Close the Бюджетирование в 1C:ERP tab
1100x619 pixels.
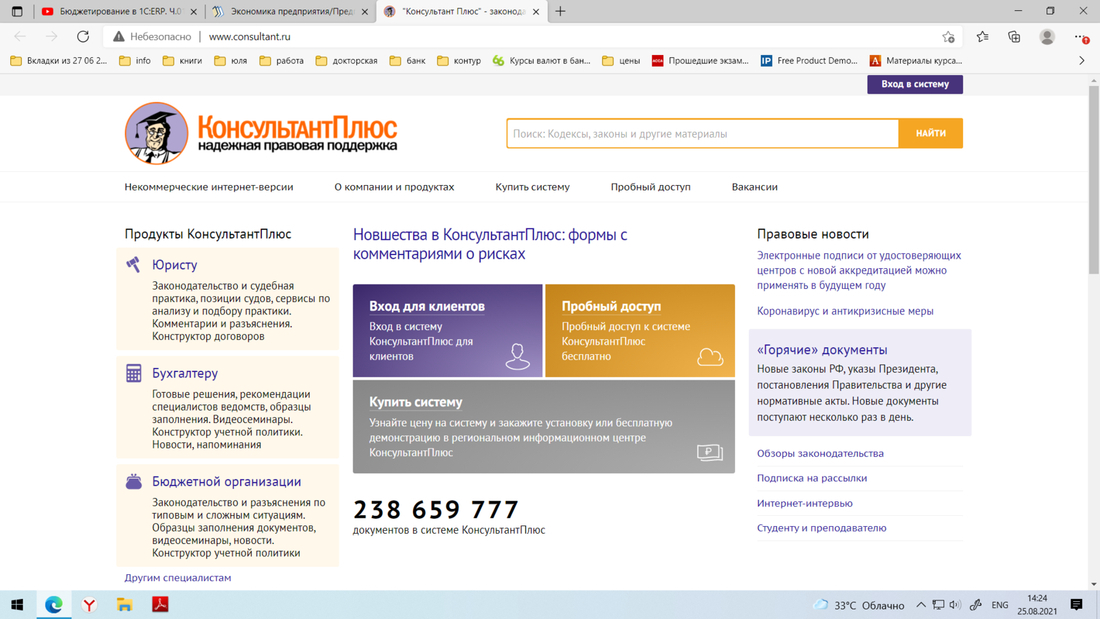point(193,12)
